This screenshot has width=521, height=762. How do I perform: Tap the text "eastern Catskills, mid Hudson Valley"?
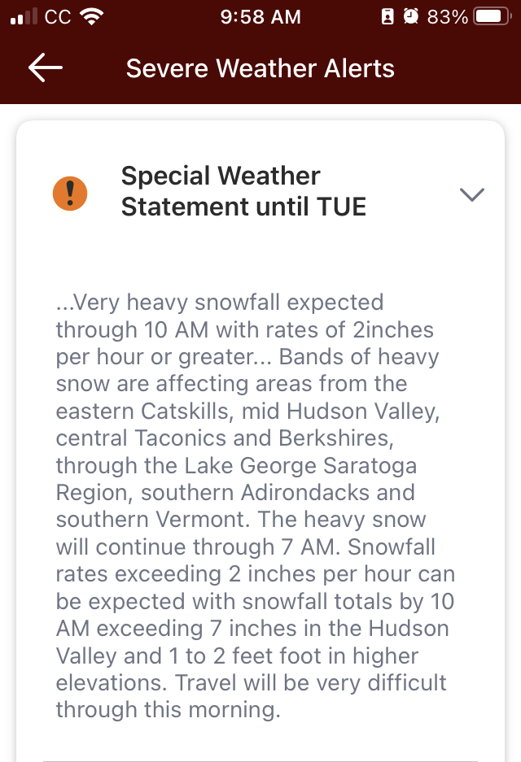(247, 411)
